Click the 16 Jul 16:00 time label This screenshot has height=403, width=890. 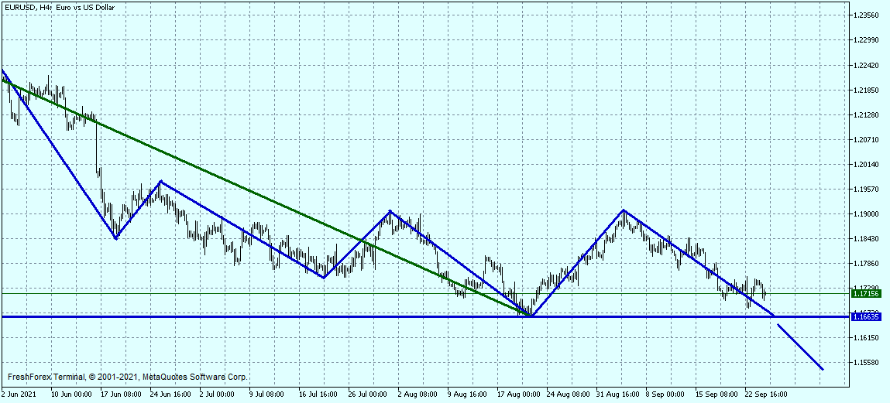click(319, 394)
